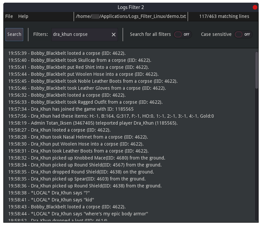The width and height of the screenshot is (262, 226).
Task: Click the demo.txt file path label
Action: click(131, 16)
